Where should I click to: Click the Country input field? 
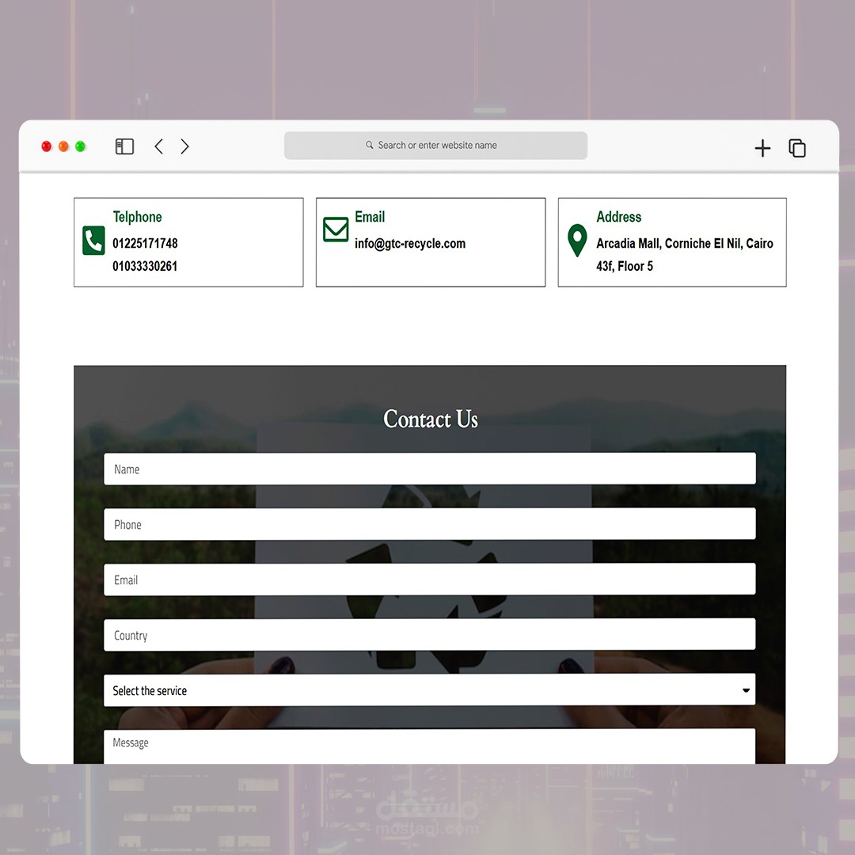(430, 634)
